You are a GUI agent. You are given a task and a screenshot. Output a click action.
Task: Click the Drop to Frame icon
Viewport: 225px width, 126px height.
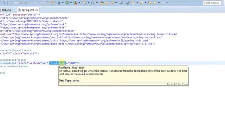(x=47, y=3)
